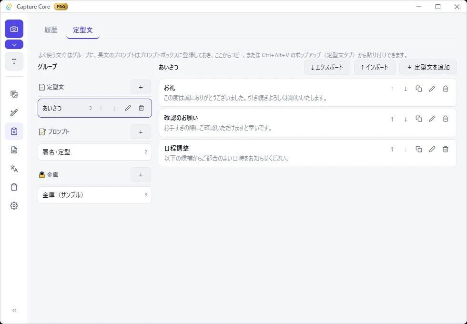This screenshot has width=467, height=324.
Task: Move 日程調整 entry down
Action: tap(406, 149)
